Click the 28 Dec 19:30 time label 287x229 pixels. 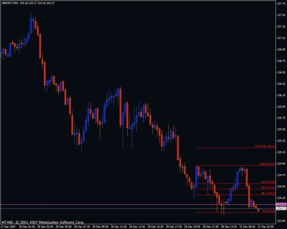[192, 227]
